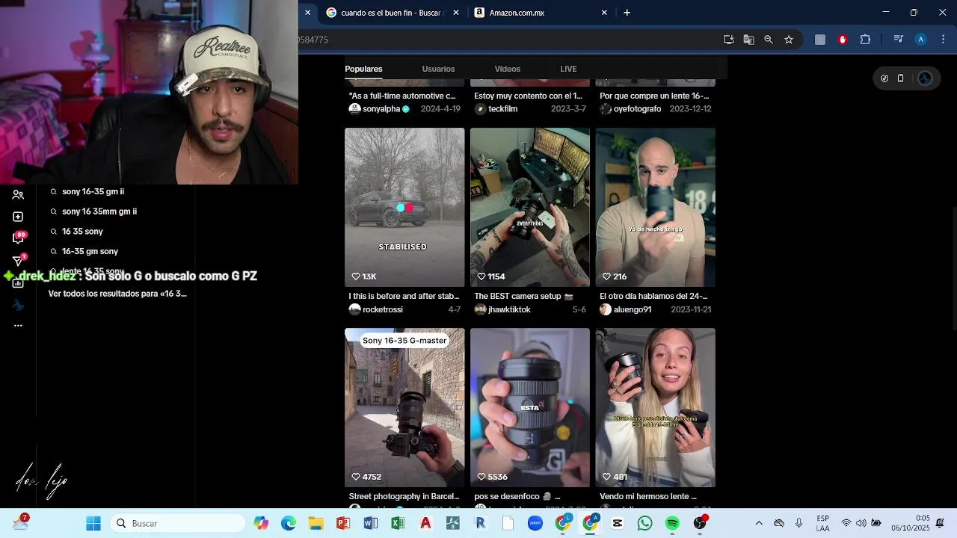Switch to the Usuarios tab
Viewport: 957px width, 538px height.
(438, 69)
